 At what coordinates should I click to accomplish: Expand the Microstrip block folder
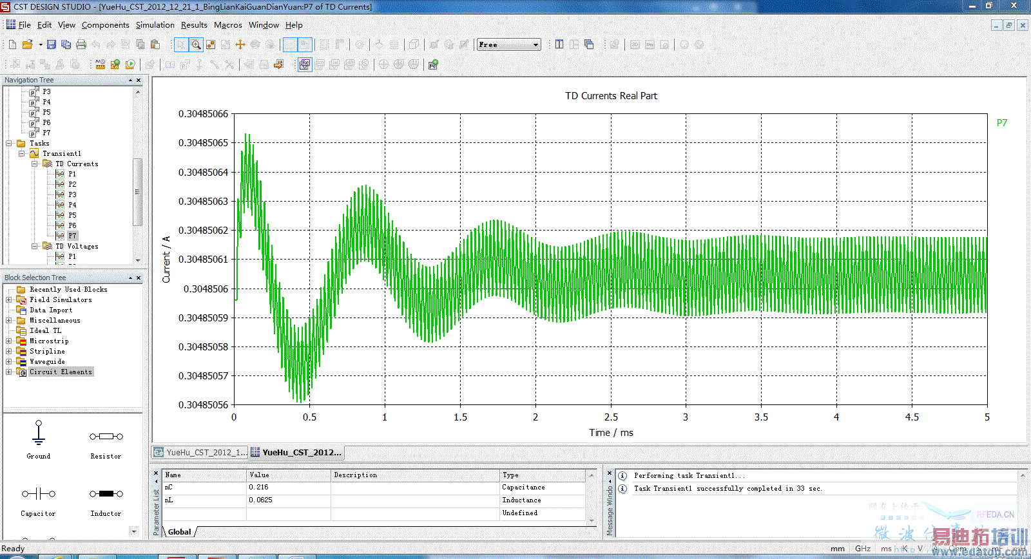tap(9, 341)
